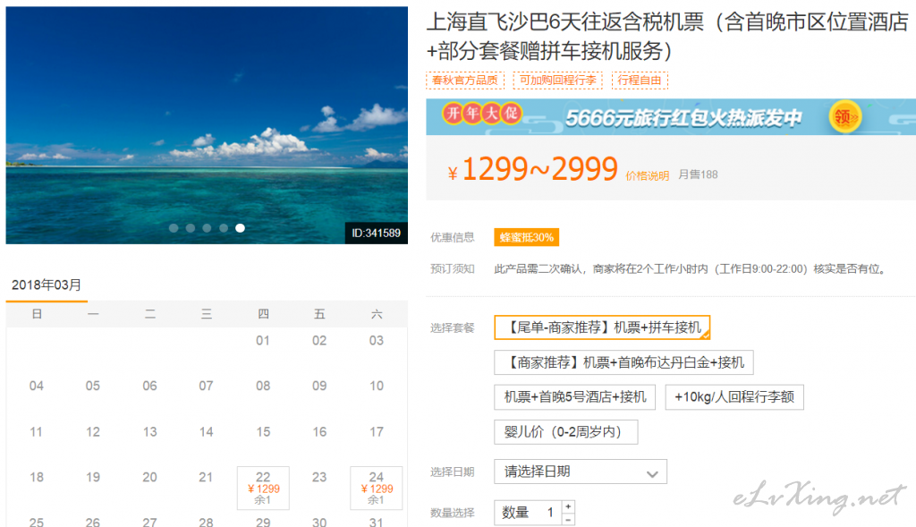Select March 22 priced ¥1299
The image size is (916, 527).
pos(264,488)
